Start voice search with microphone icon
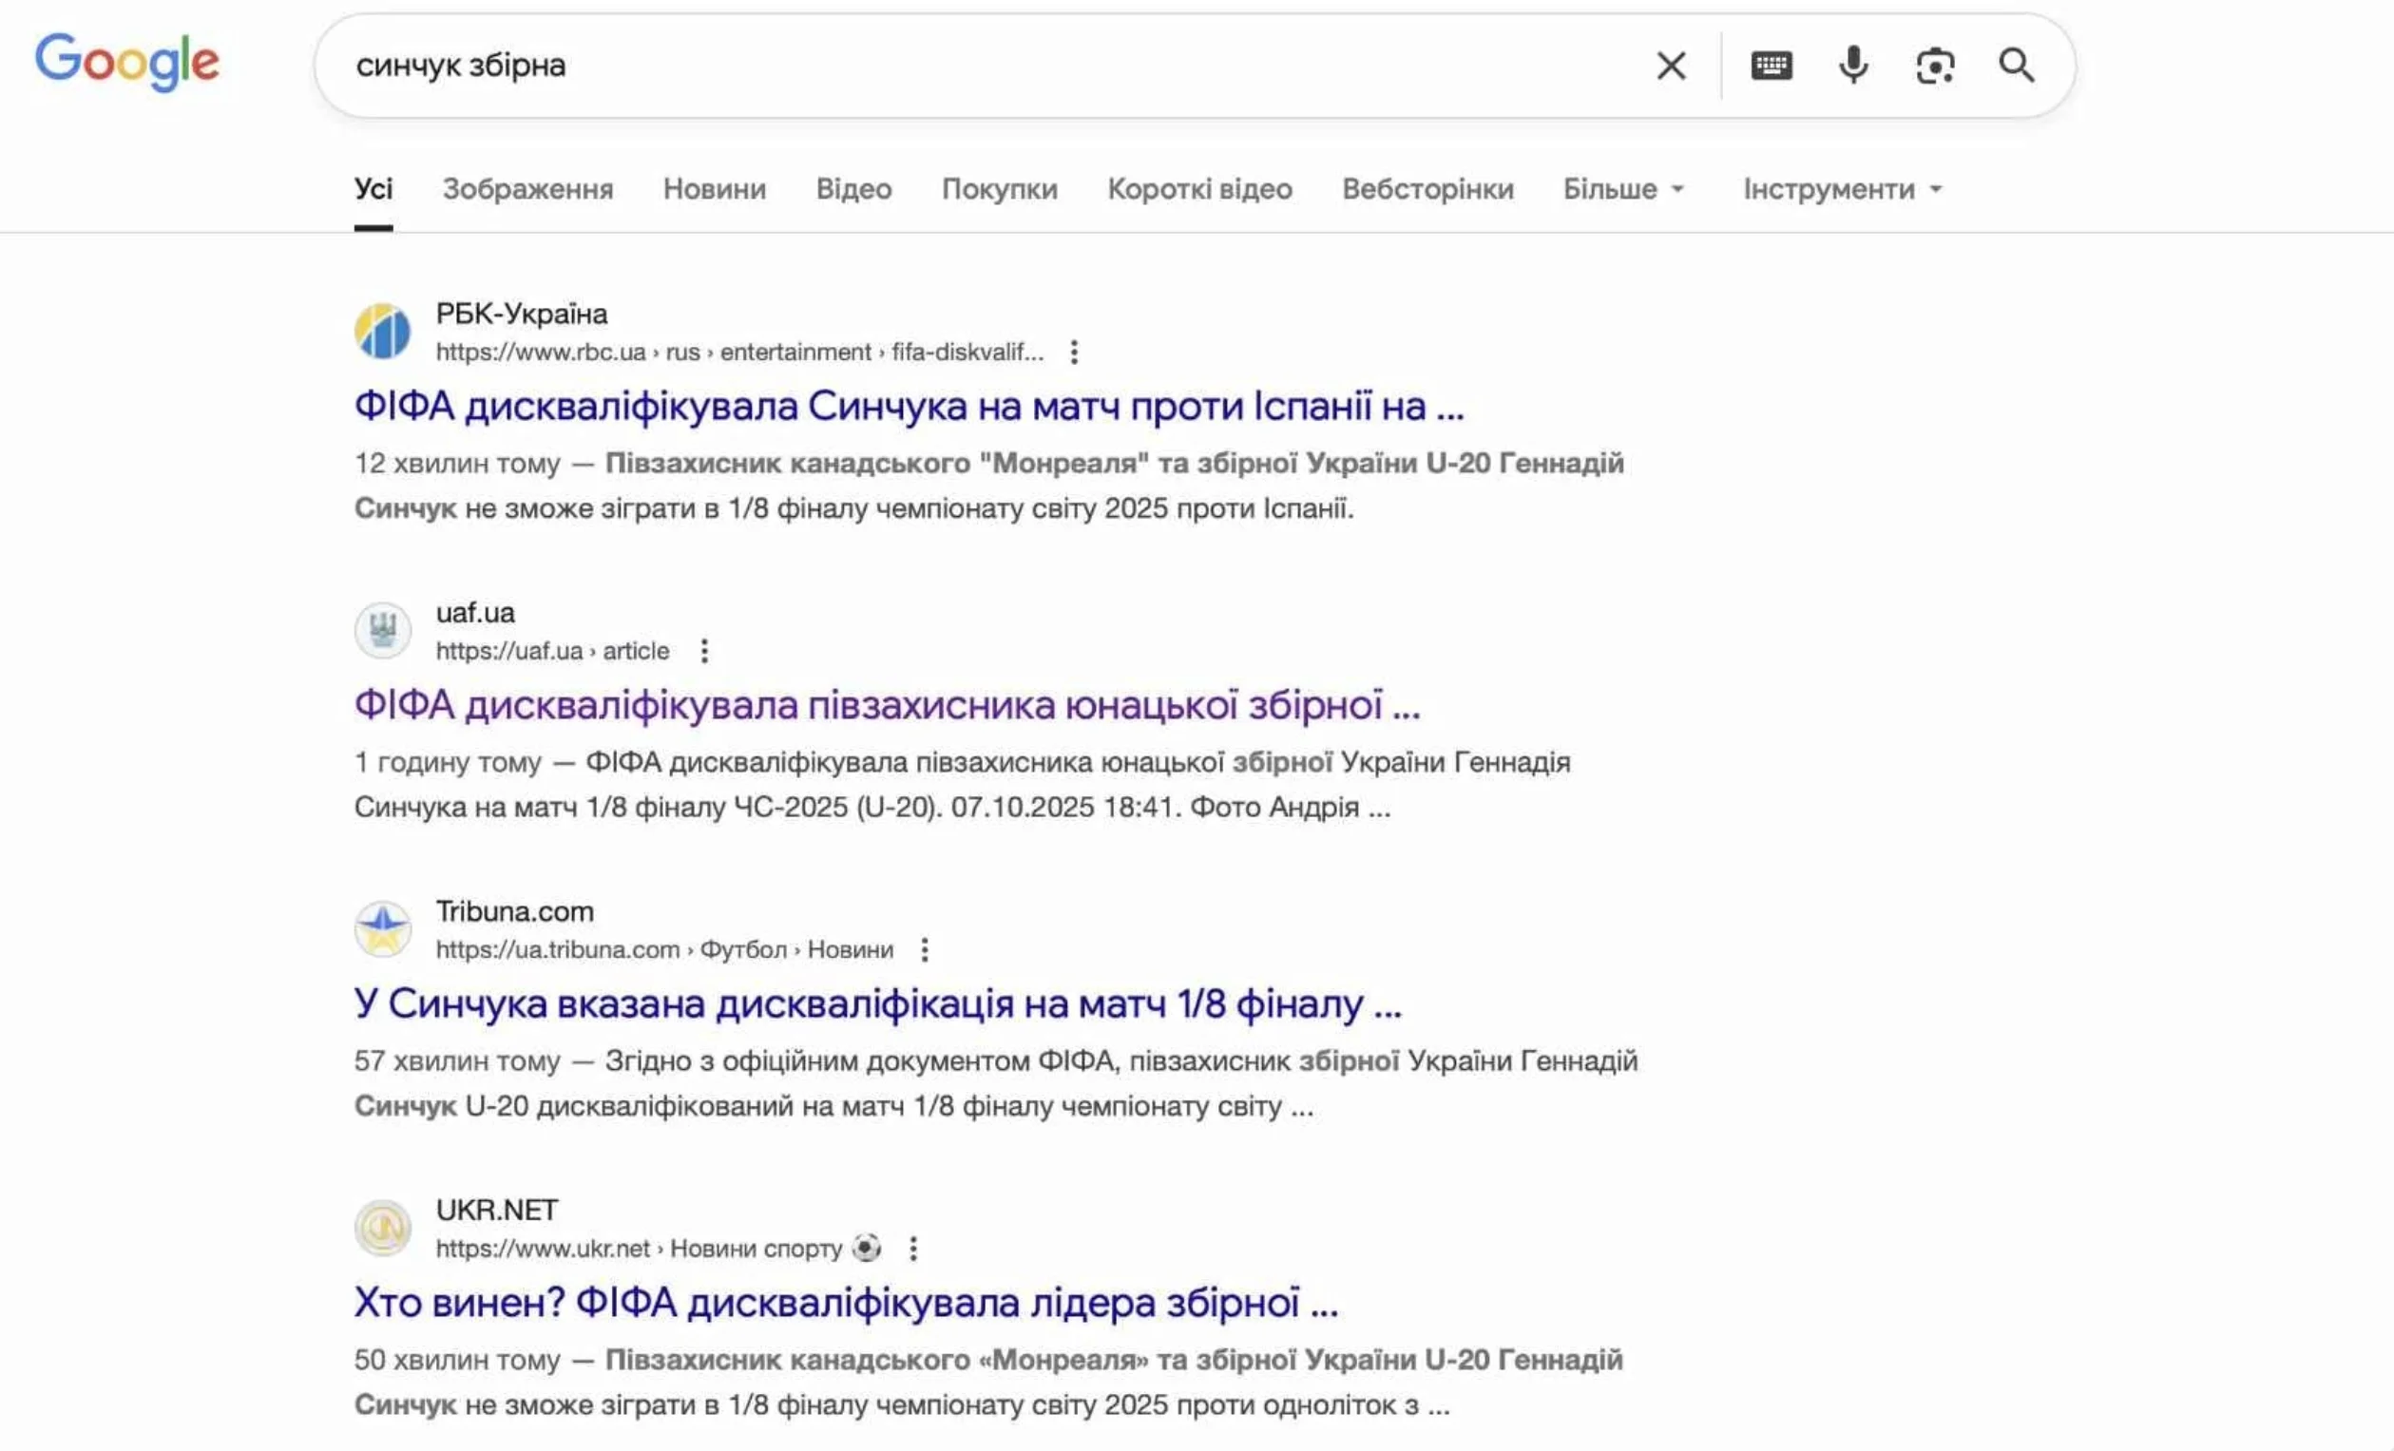This screenshot has width=2394, height=1451. 1853,67
